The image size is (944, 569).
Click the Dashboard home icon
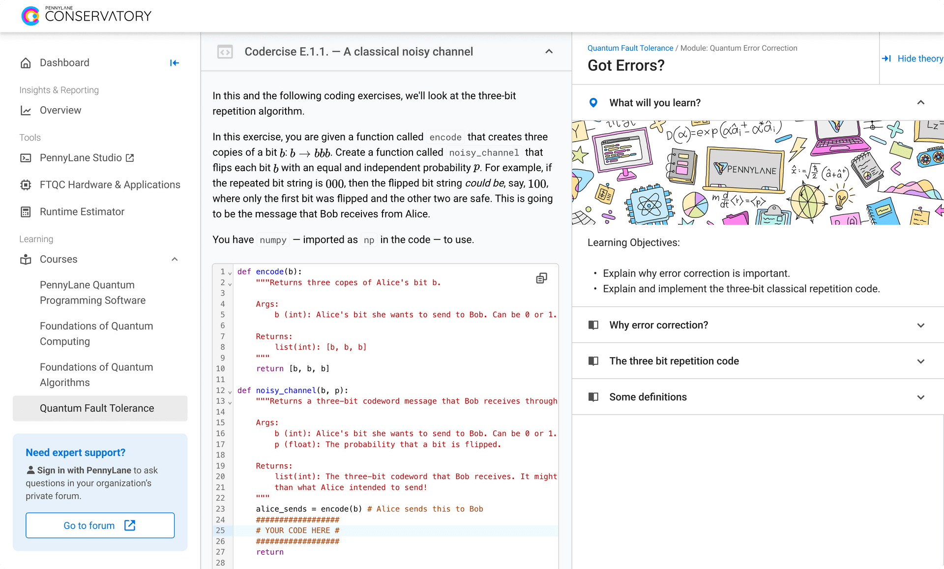26,63
